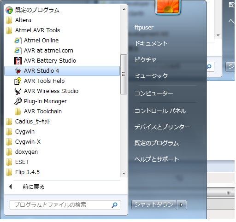The image size is (236, 222).
Task: Click the AVR Battery Studio icon
Action: pos(18,61)
